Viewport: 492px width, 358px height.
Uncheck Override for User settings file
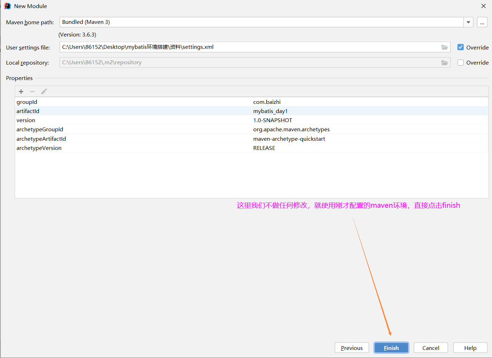[461, 47]
